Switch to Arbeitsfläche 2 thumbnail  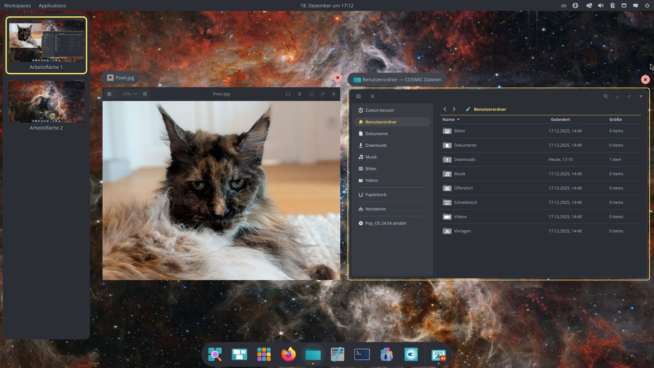click(x=46, y=101)
